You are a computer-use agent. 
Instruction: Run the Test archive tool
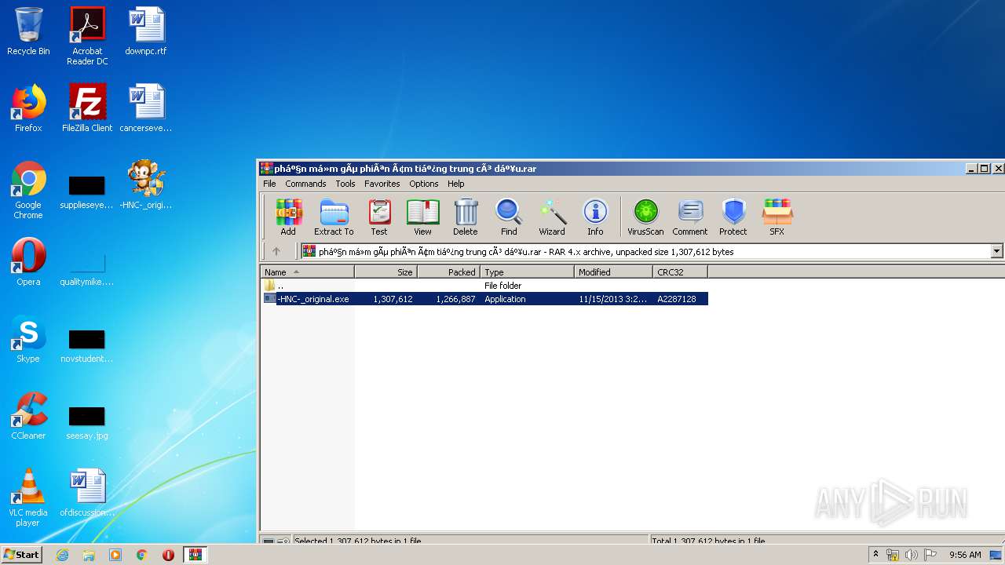click(x=379, y=217)
